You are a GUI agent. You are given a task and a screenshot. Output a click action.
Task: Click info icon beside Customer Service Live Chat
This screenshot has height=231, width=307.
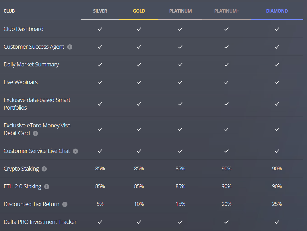pyautogui.click(x=75, y=151)
